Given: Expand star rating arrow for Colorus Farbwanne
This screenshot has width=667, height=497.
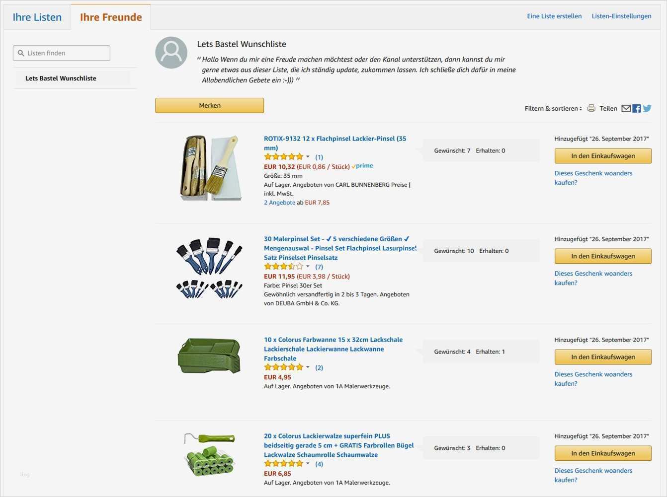Looking at the screenshot, I should (x=308, y=367).
